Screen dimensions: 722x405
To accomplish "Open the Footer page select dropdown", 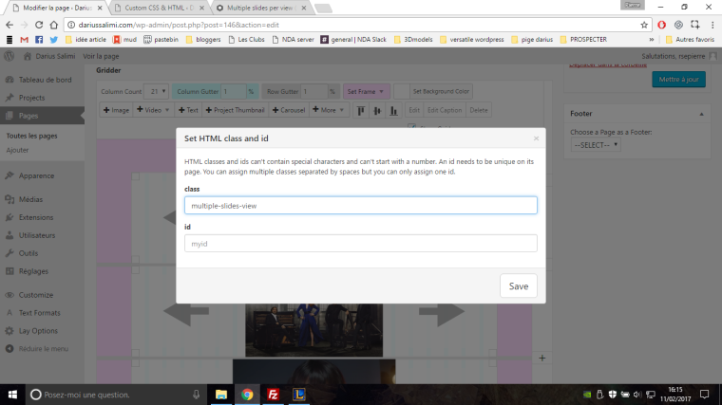I will [x=596, y=145].
